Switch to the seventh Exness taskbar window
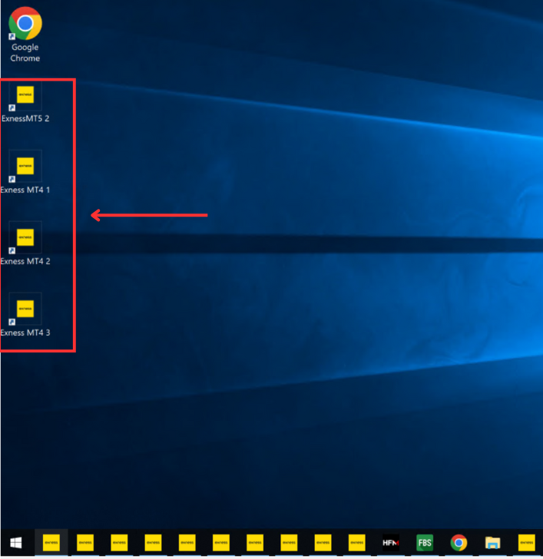 [x=254, y=543]
